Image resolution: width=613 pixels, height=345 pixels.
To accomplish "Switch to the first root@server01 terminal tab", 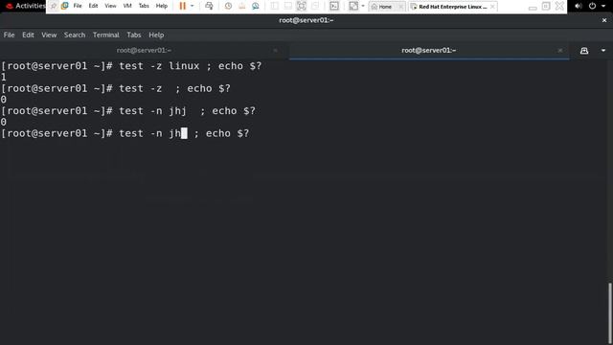I will [x=144, y=50].
